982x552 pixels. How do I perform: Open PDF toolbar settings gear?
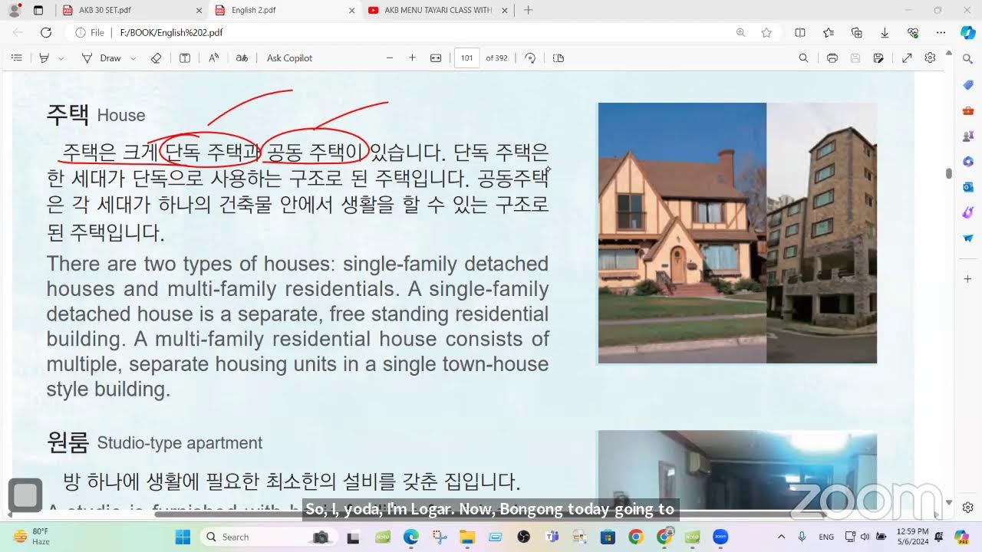tap(930, 58)
